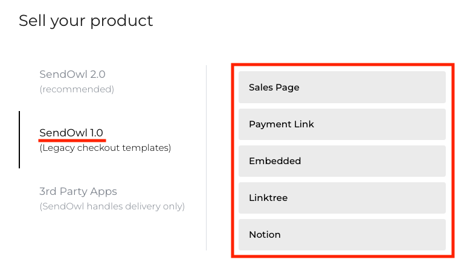Click the red highlight box's top border

tap(342, 64)
